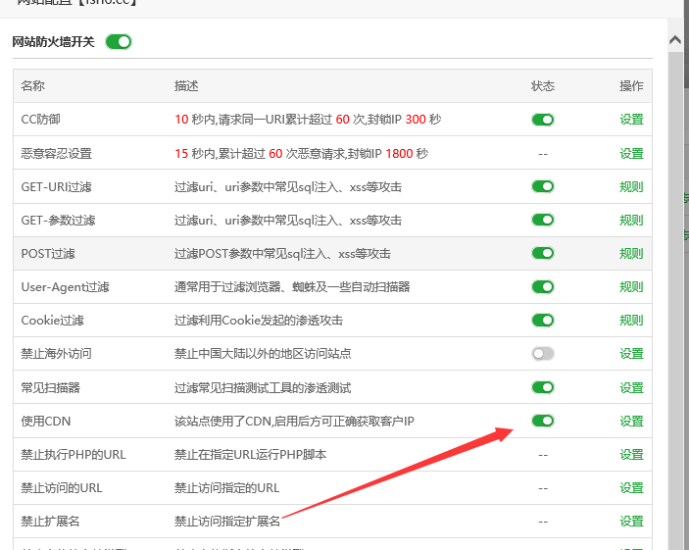Screen dimensions: 689x550
Task: Disable the 使用CDN toggle
Action: pyautogui.click(x=542, y=421)
